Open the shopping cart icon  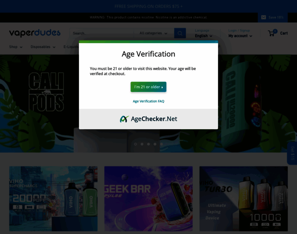[x=272, y=33]
